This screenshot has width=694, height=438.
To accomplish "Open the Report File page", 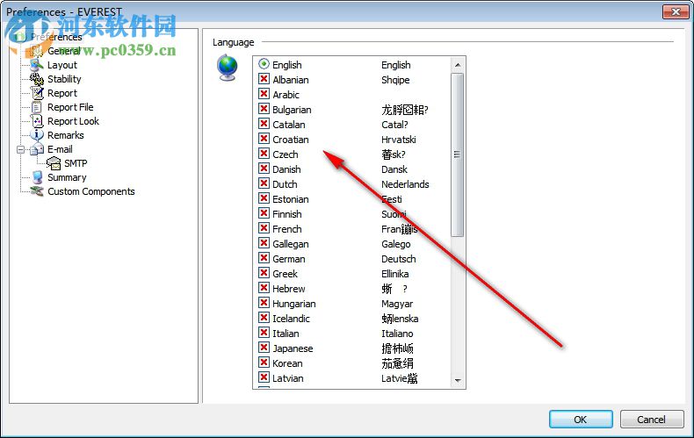I will (70, 107).
